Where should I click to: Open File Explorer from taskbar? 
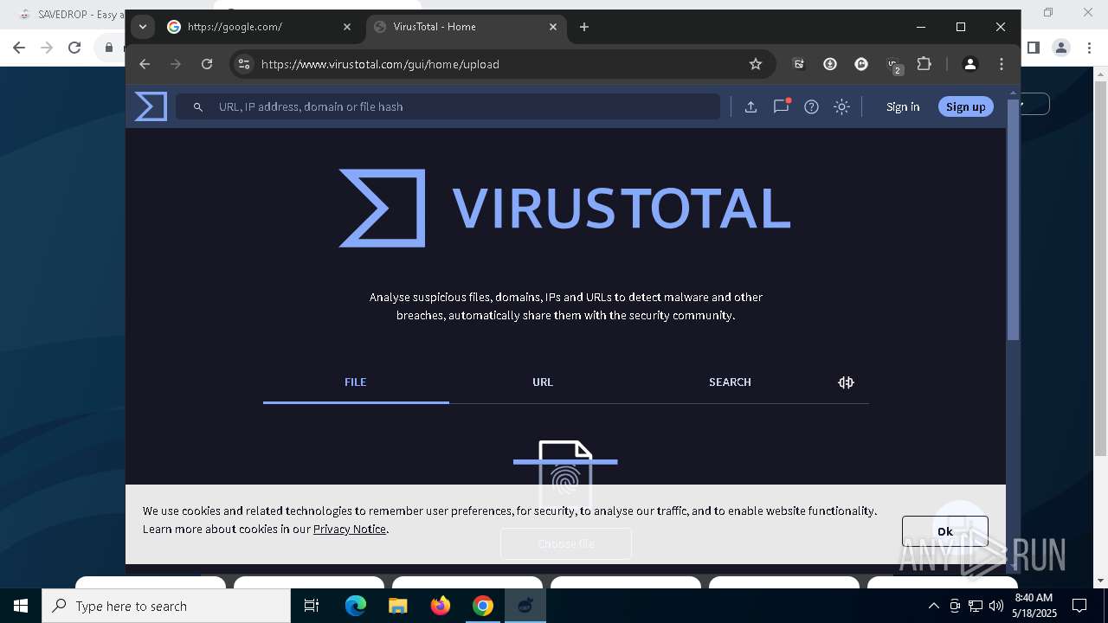pos(397,606)
